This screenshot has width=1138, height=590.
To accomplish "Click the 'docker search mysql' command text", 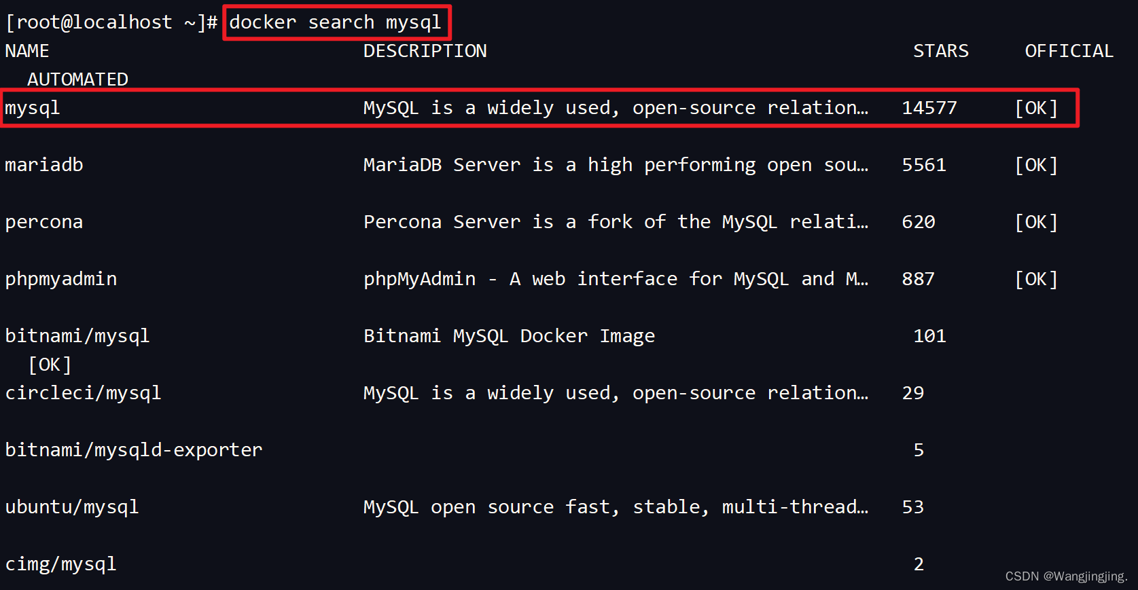I will (335, 22).
